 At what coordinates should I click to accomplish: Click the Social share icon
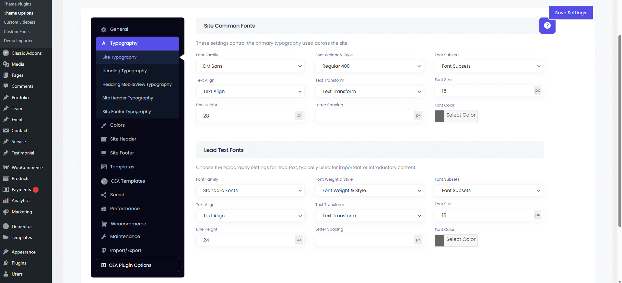104,195
